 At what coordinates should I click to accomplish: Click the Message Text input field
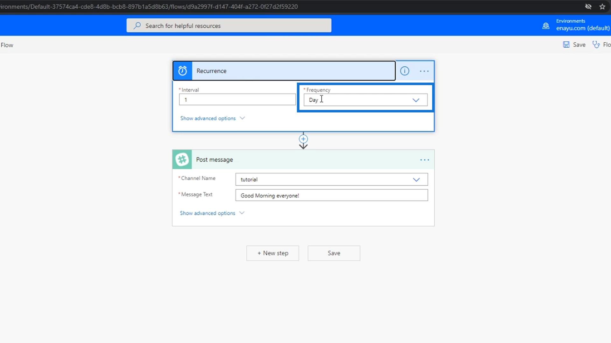click(332, 196)
